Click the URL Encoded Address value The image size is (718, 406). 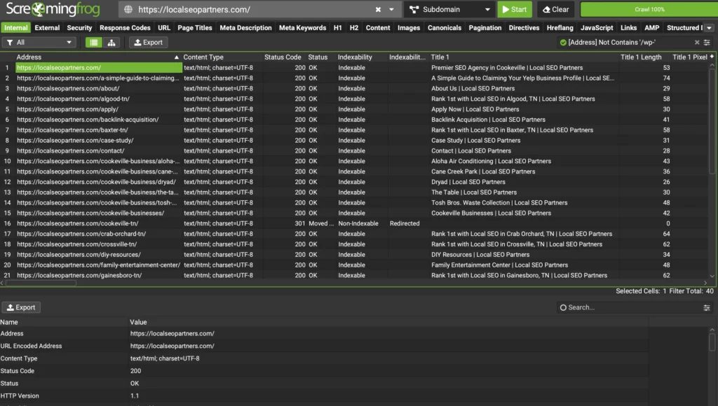coord(172,346)
